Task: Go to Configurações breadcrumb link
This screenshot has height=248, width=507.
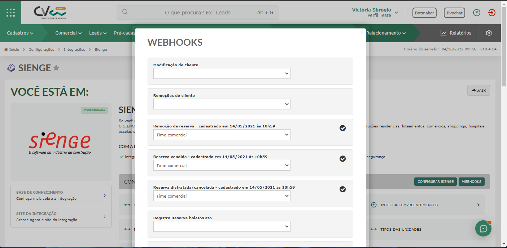Action: tap(41, 49)
